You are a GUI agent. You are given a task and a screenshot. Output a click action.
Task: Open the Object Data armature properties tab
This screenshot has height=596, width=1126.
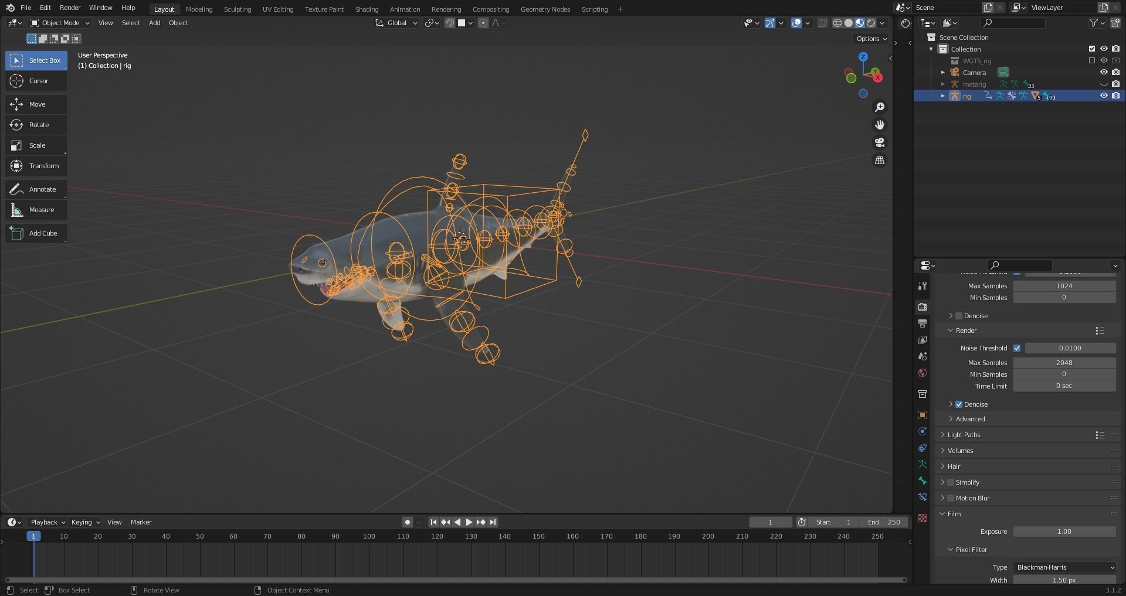[922, 464]
